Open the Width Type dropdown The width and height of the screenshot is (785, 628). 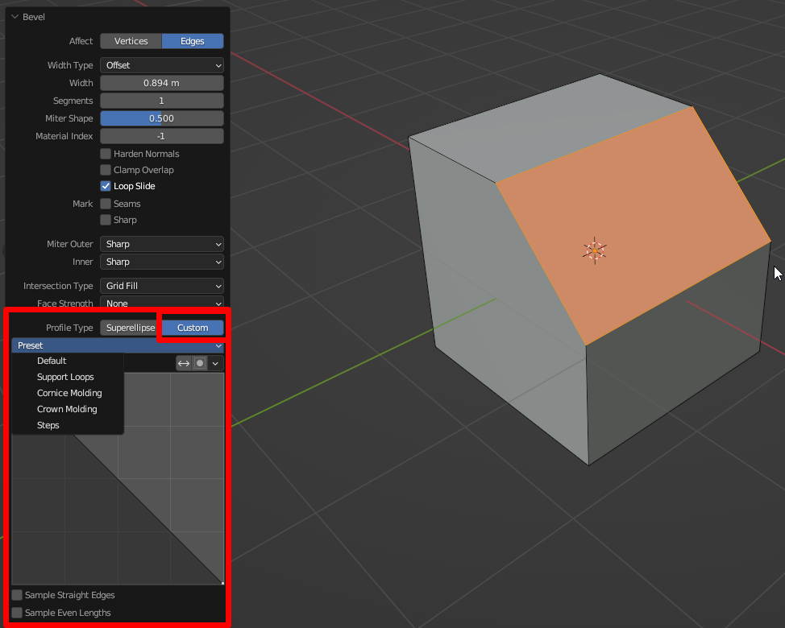162,65
